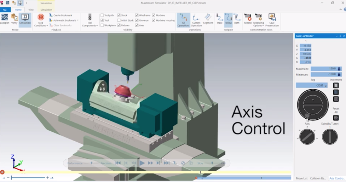
Task: Pin the Axis Controller panel
Action: click(x=340, y=36)
